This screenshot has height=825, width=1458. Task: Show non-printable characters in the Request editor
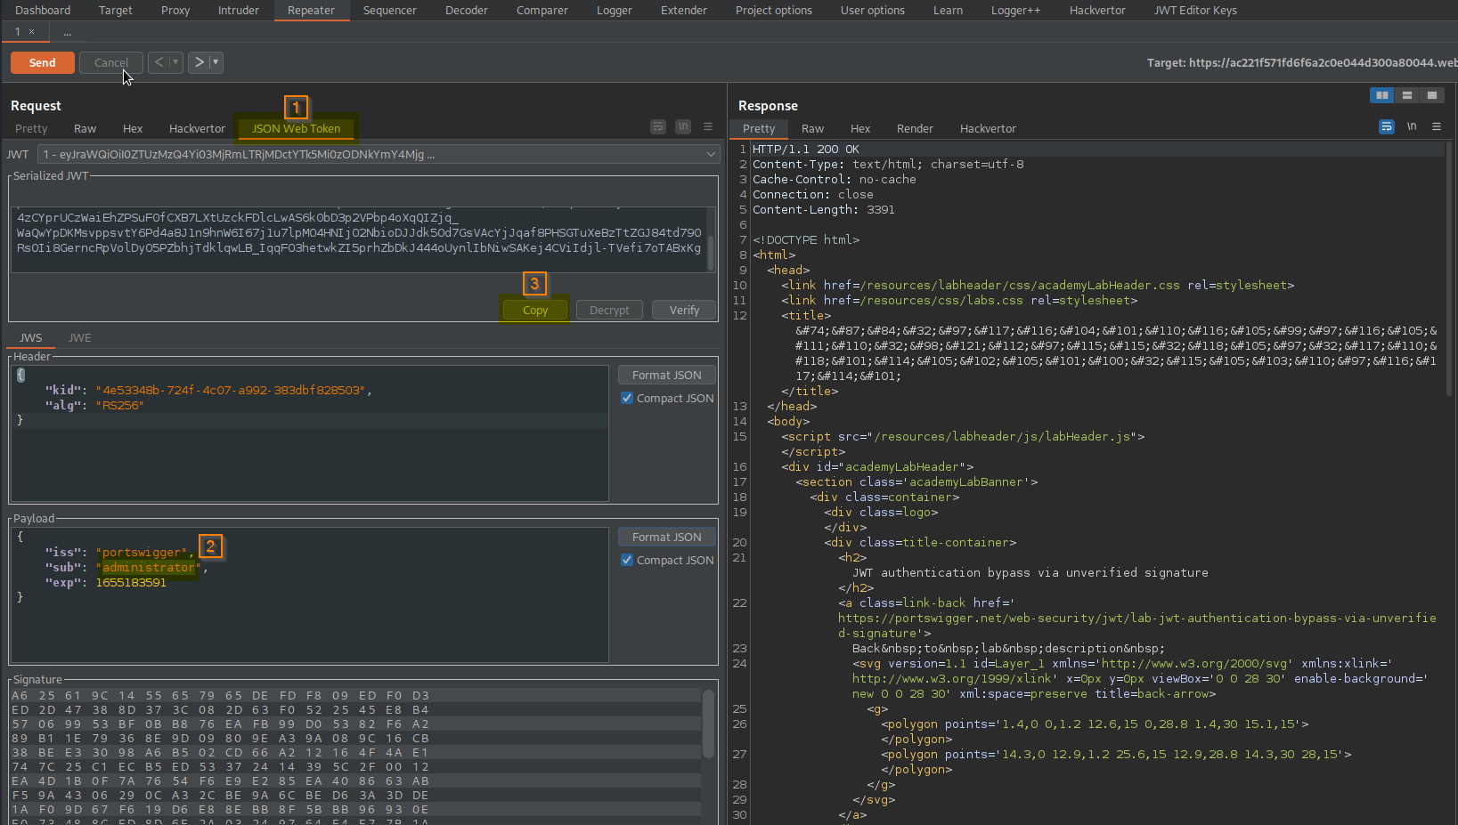[x=683, y=127]
